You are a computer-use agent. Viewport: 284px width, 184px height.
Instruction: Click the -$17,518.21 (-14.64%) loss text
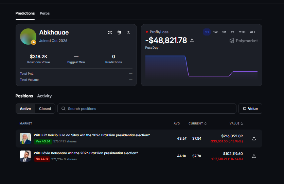227,159
